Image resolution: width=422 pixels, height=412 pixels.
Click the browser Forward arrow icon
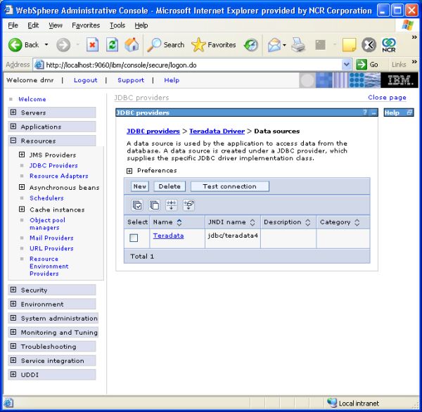pos(63,45)
